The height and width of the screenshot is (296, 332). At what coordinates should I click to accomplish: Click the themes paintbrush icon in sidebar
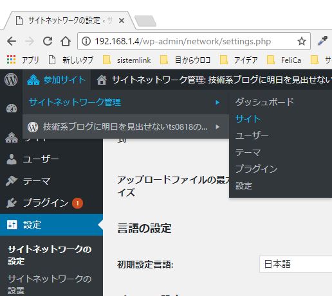[x=12, y=181]
